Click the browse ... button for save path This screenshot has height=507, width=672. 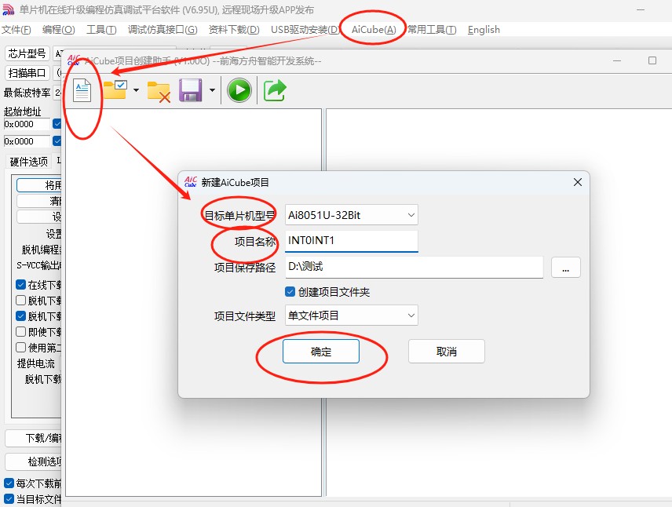566,268
